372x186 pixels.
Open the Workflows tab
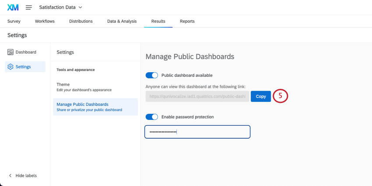coord(45,21)
